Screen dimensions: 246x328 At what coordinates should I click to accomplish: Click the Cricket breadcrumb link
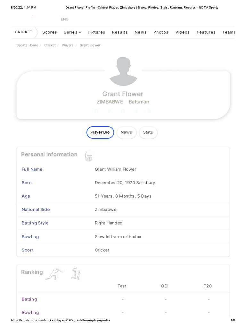click(x=50, y=45)
